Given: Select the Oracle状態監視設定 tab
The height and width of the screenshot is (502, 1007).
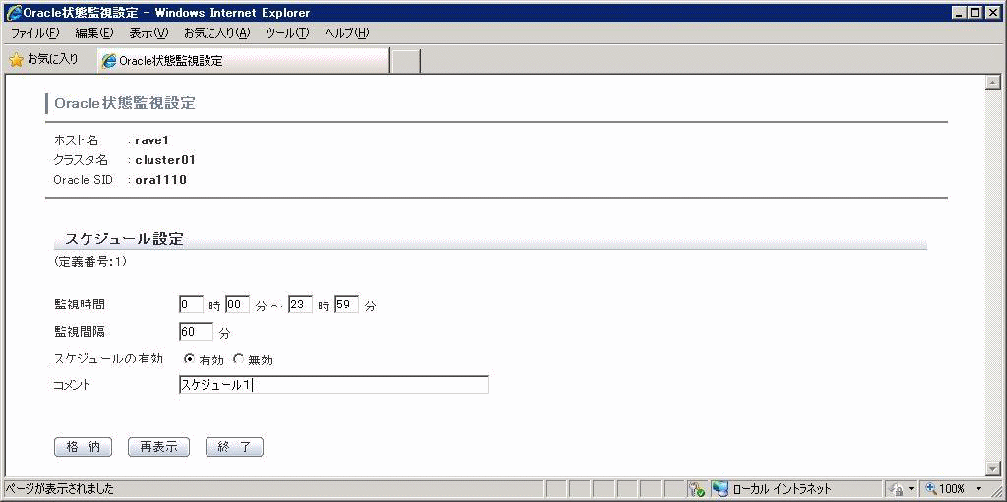Looking at the screenshot, I should (x=244, y=61).
